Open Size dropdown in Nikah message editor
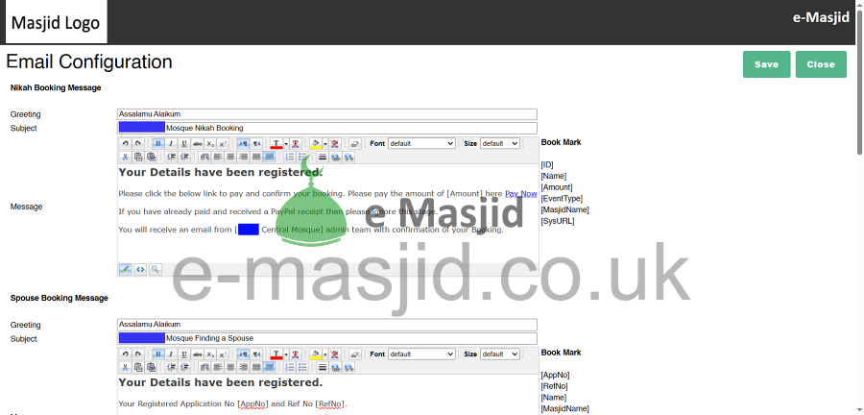This screenshot has height=415, width=864. click(x=499, y=143)
